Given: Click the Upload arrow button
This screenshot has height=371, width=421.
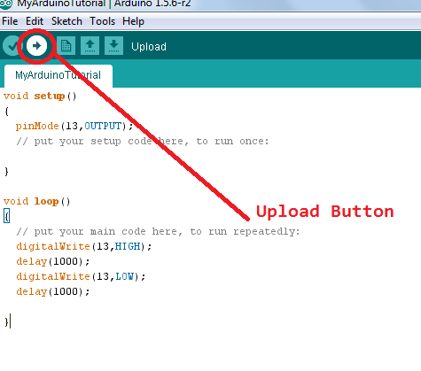Looking at the screenshot, I should coord(36,46).
